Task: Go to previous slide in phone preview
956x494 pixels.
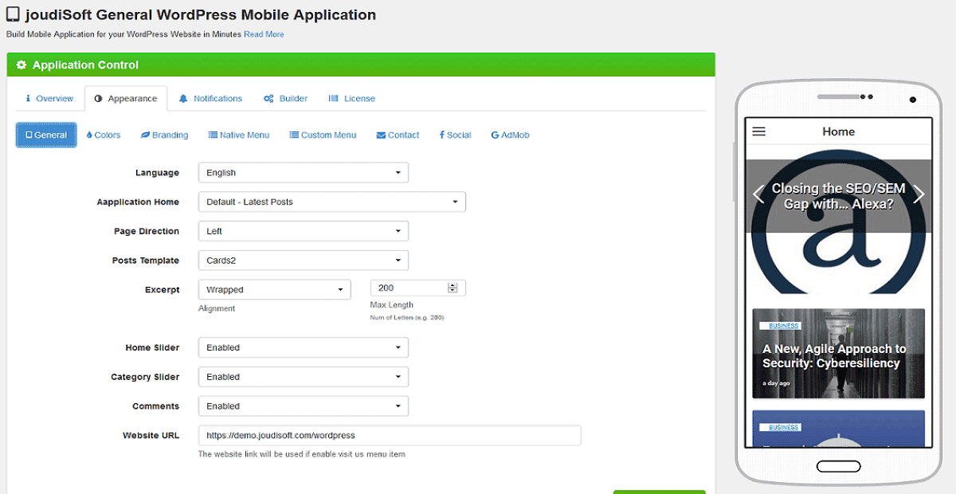Action: (x=758, y=194)
